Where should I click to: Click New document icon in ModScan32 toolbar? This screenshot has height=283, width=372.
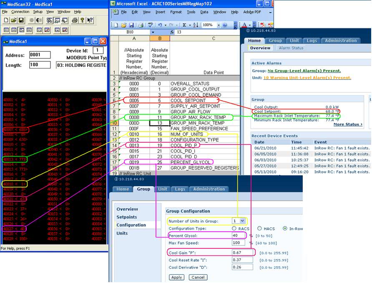[6, 20]
